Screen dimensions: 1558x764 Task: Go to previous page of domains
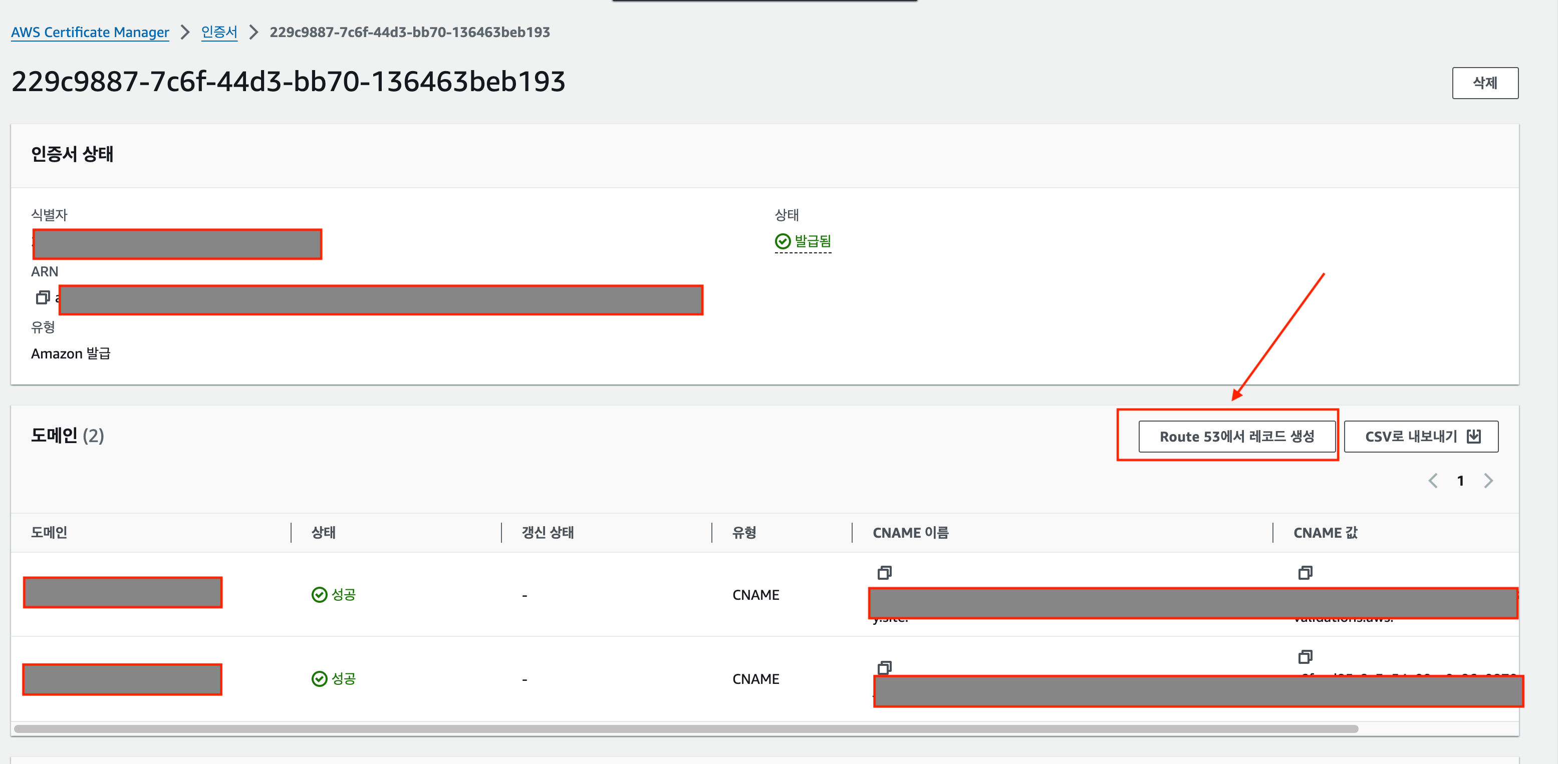pyautogui.click(x=1433, y=481)
